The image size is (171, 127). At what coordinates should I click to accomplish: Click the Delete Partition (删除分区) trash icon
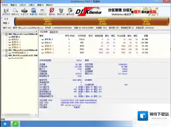(61, 11)
